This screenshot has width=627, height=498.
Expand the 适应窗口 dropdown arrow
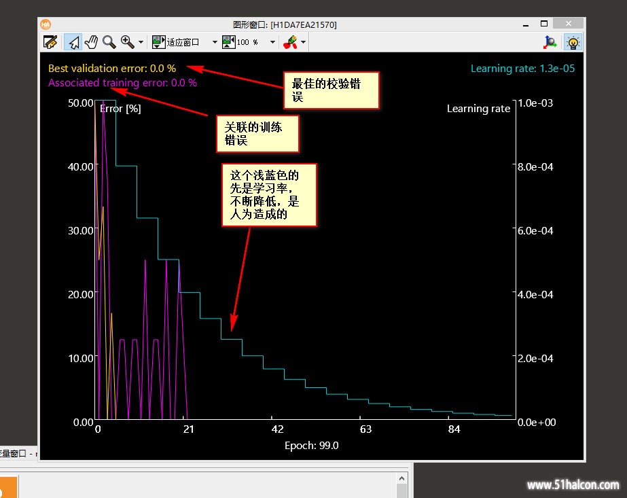click(215, 42)
